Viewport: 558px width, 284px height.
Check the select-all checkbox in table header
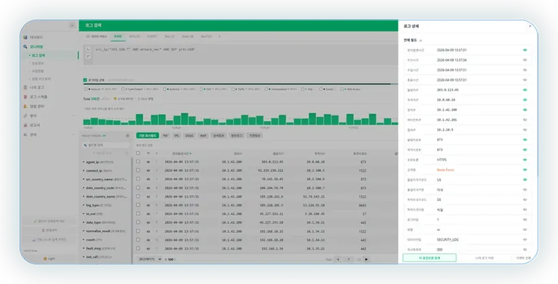138,153
